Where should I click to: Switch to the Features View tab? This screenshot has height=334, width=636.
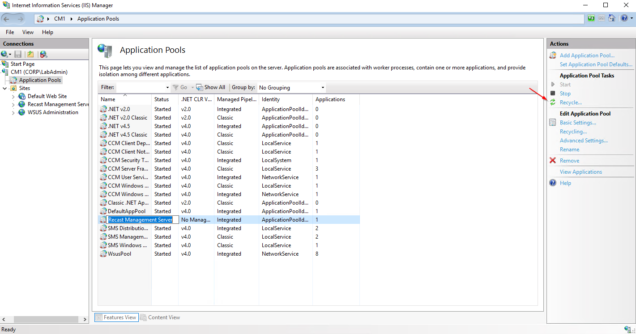116,317
